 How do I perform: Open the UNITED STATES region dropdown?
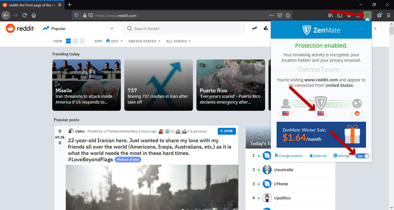coord(144,41)
